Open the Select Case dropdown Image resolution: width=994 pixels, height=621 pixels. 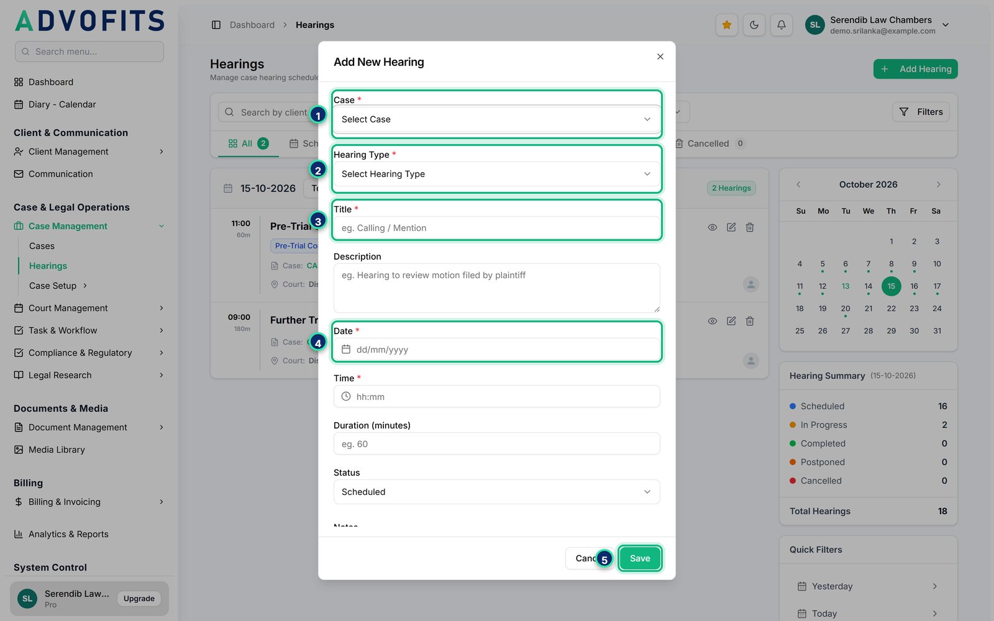coord(496,119)
